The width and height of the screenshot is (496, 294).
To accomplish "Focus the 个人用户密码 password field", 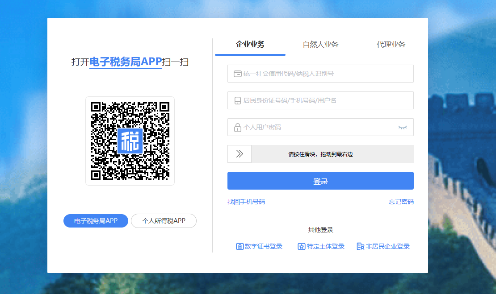I will coord(320,127).
